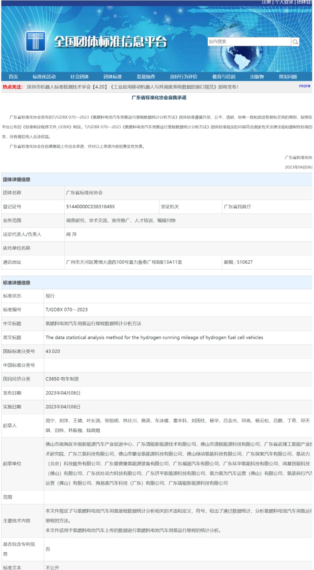Open the 教育与培训 menu
Viewport: 314px width, 570px height.
point(224,76)
